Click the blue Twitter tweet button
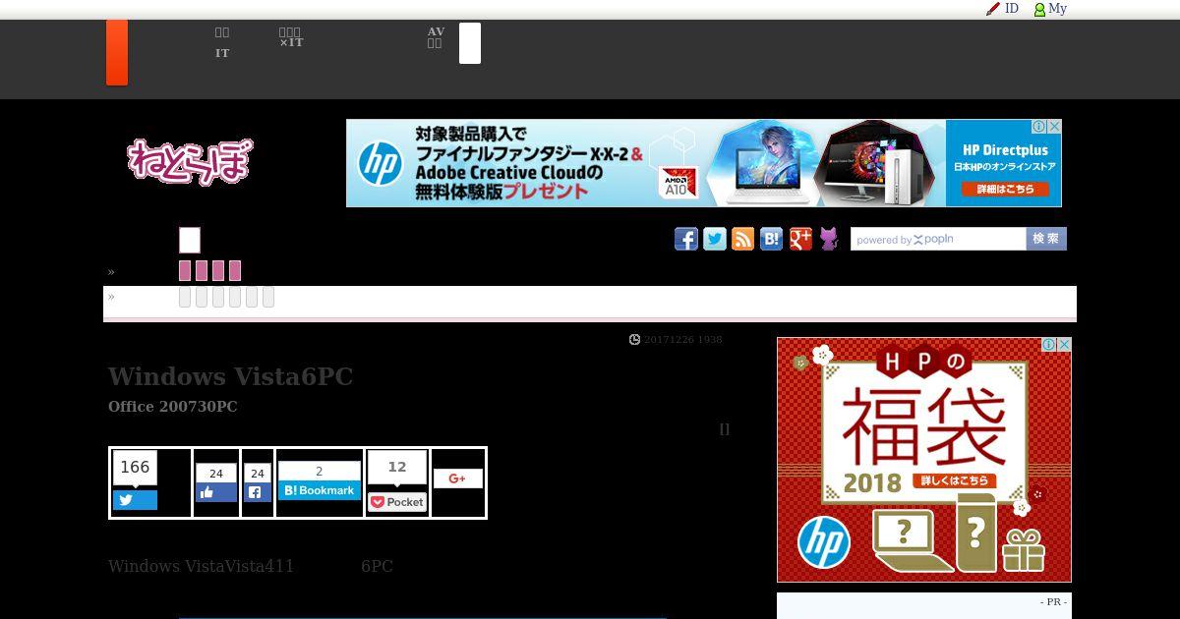 (136, 500)
